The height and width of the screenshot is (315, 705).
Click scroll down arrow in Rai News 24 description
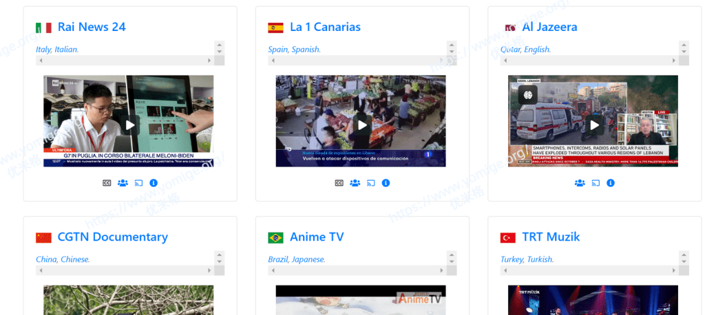point(220,52)
